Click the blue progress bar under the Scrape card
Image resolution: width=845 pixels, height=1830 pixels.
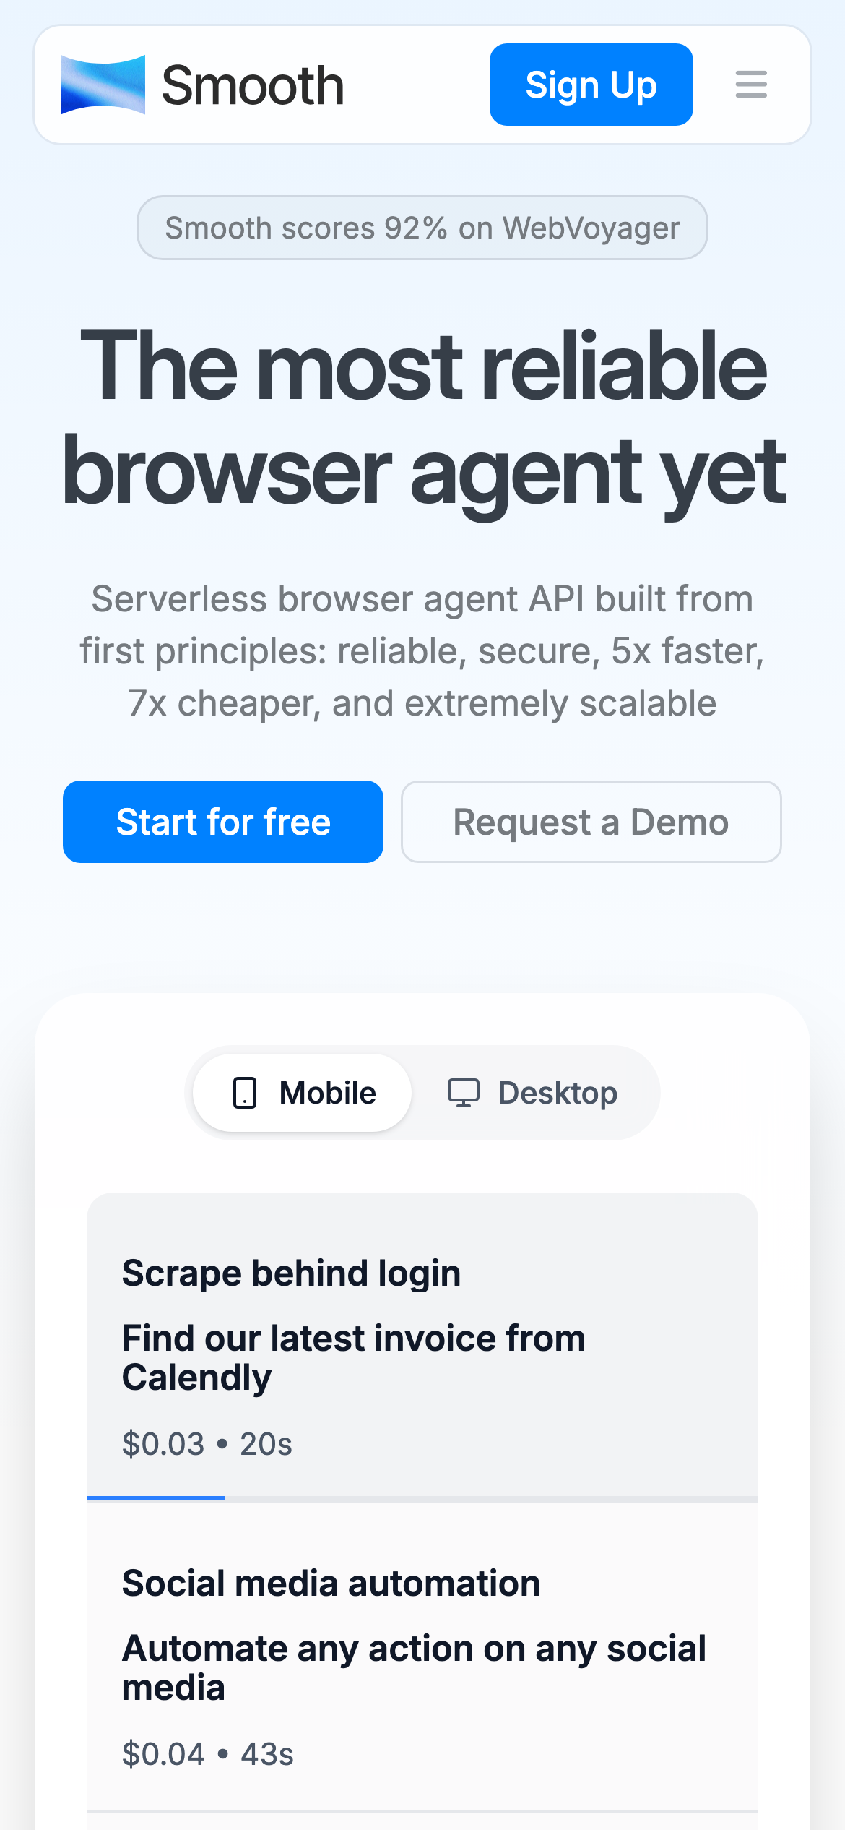tap(156, 1498)
